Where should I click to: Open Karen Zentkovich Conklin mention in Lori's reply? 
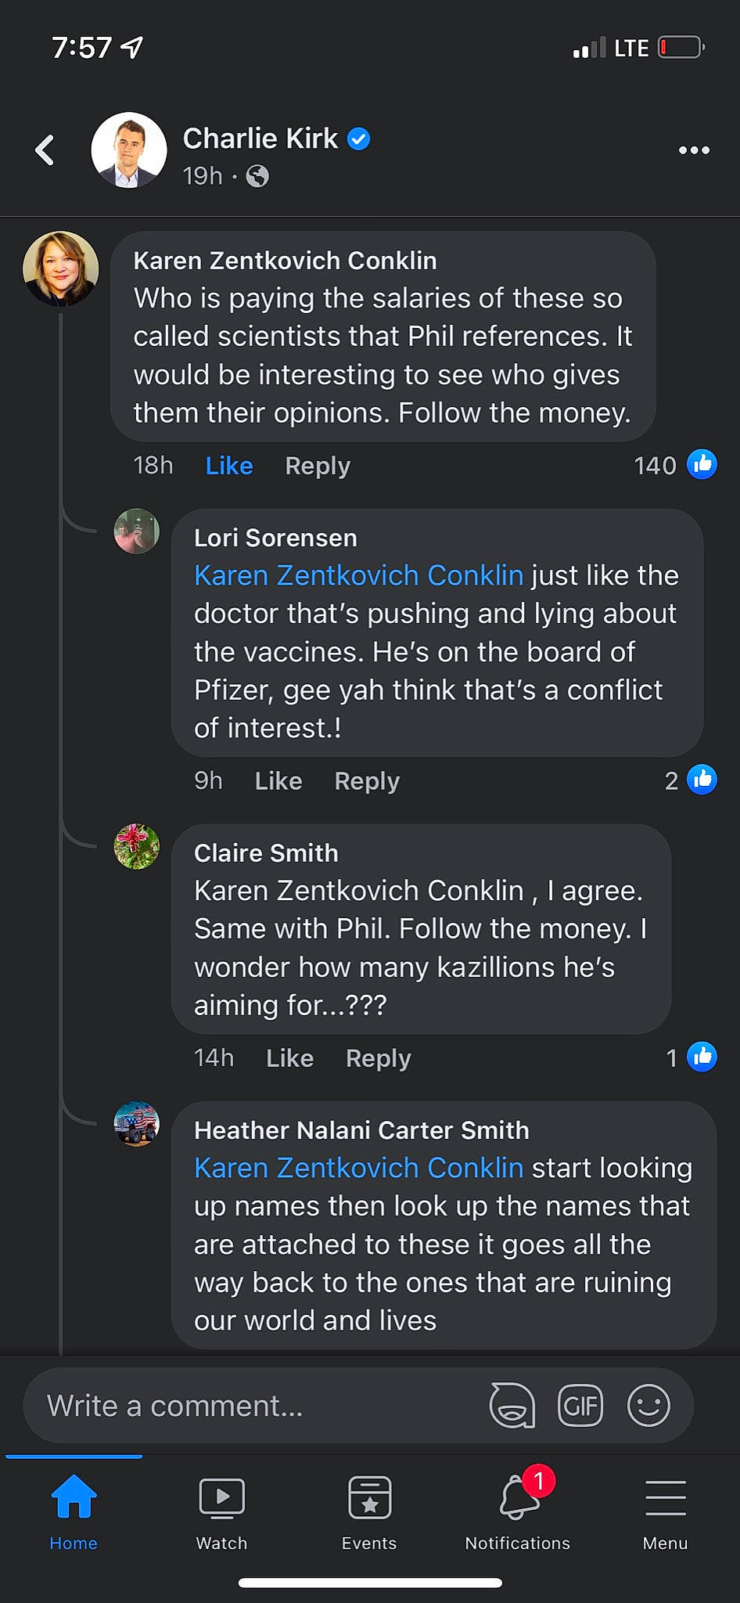358,575
